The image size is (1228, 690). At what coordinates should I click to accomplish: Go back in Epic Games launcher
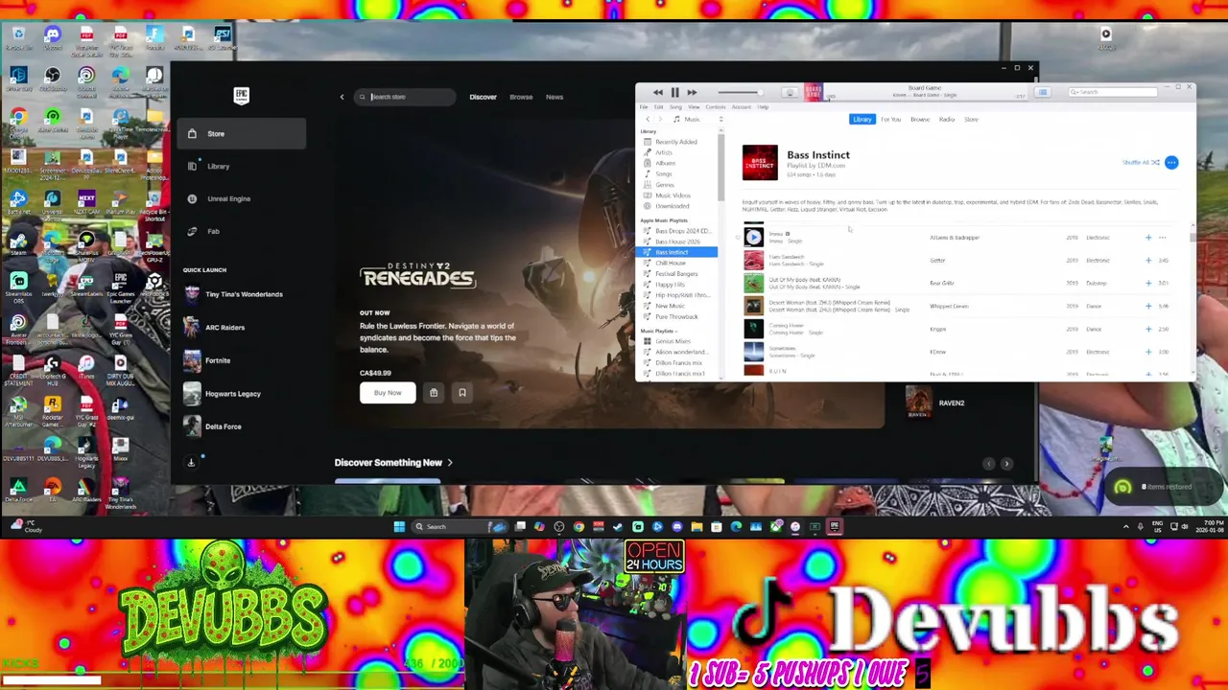(x=342, y=97)
